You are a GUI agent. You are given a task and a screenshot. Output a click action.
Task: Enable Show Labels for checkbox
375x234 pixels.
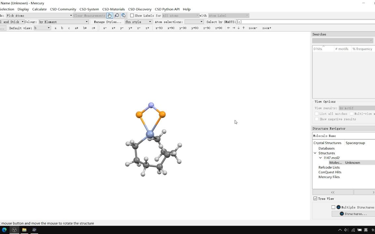point(132,16)
